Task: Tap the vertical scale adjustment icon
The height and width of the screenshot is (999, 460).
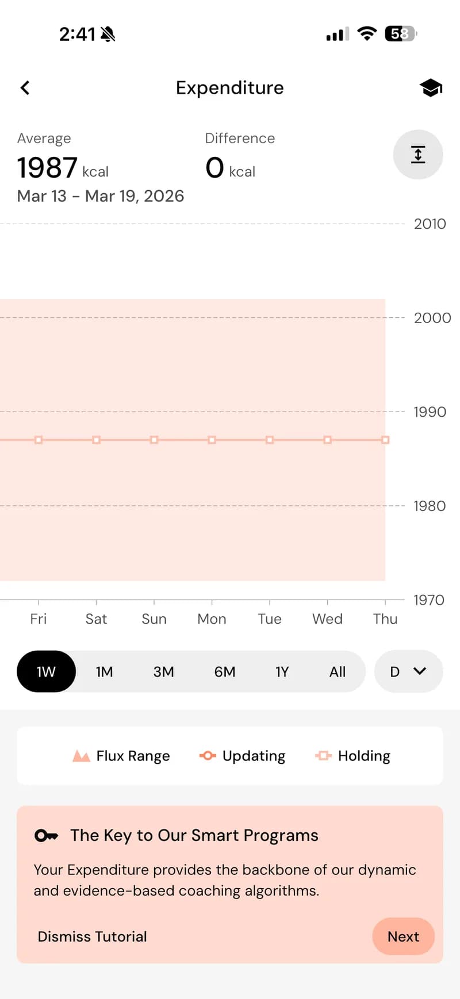Action: point(418,154)
